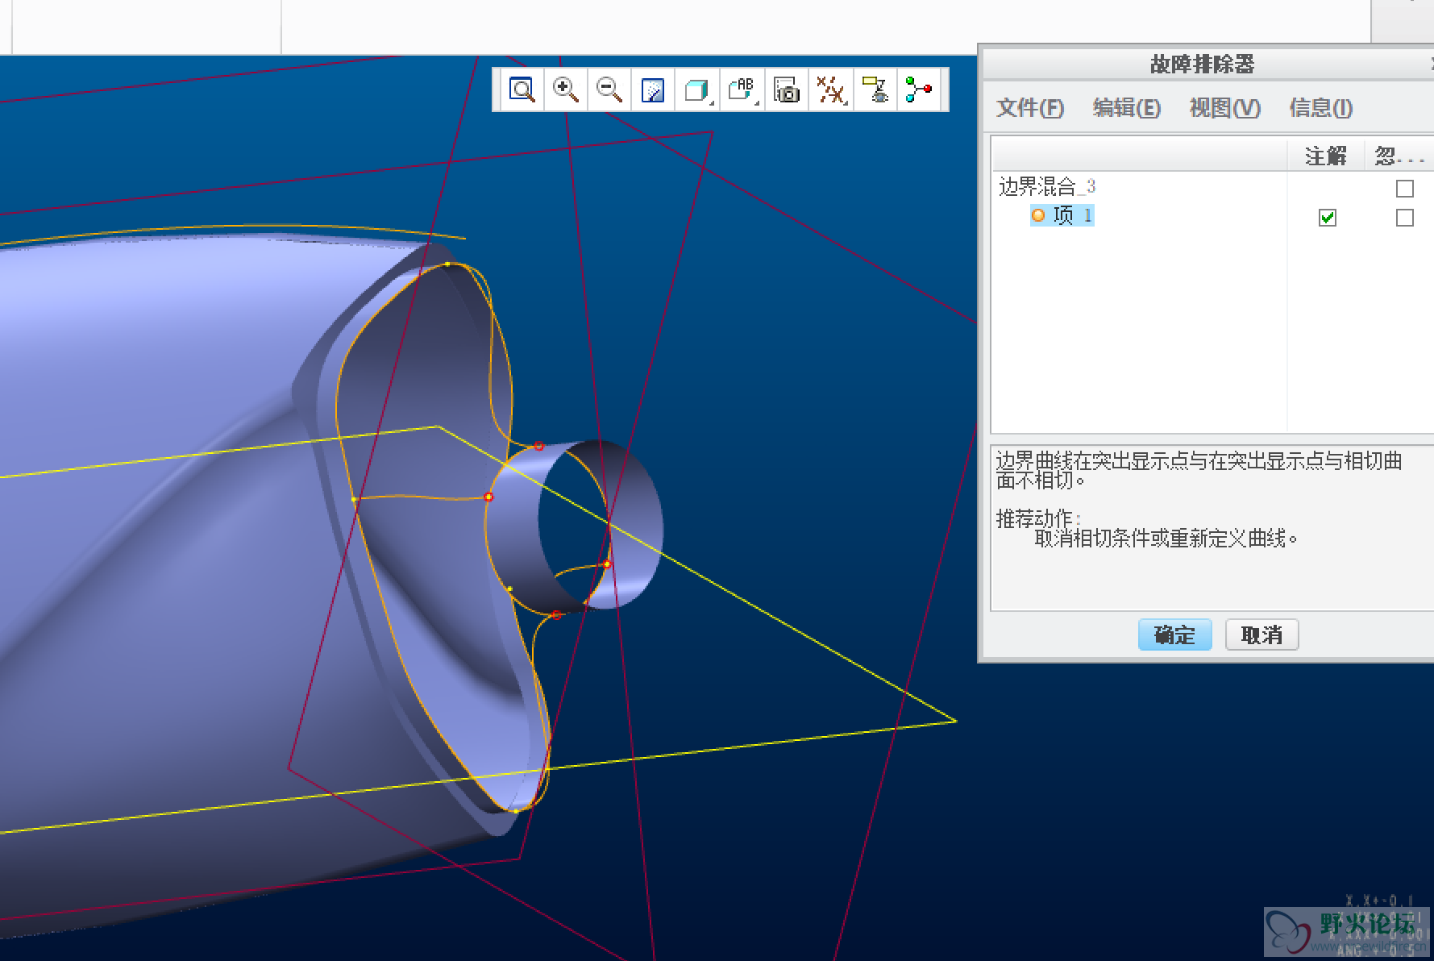
Task: Click the 取消 button
Action: [1262, 635]
